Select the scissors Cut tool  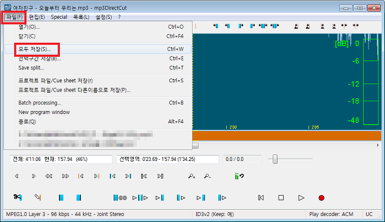18,197
